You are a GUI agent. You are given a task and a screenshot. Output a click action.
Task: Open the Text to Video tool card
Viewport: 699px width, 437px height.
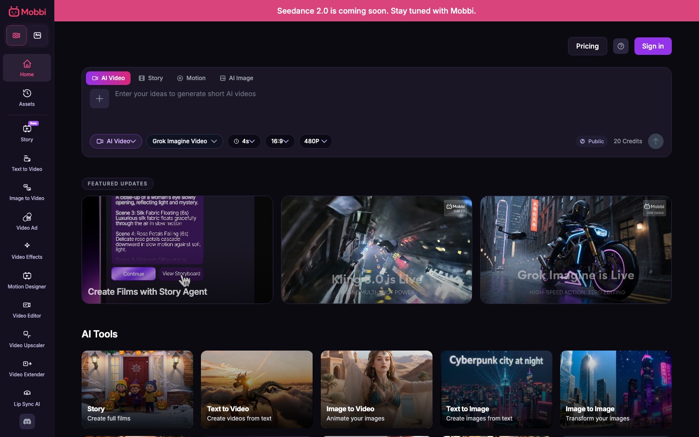coord(257,389)
